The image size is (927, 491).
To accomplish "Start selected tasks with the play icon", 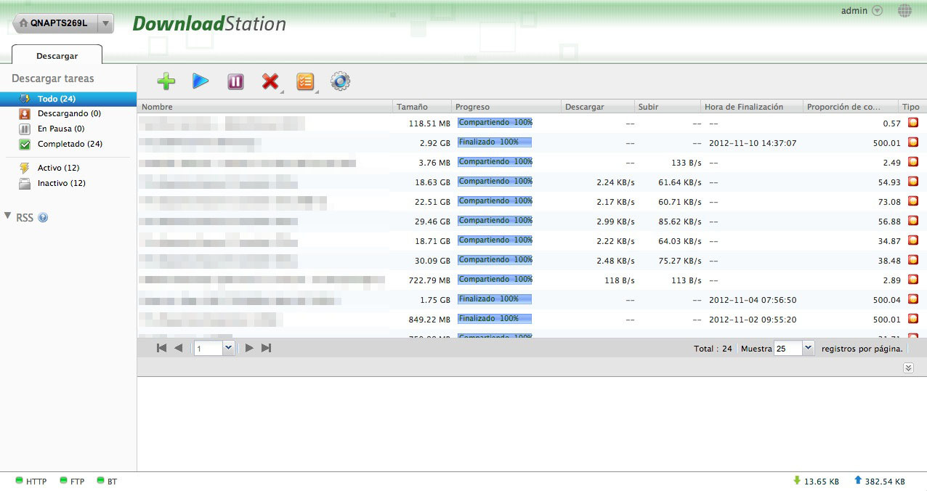I will [x=201, y=81].
